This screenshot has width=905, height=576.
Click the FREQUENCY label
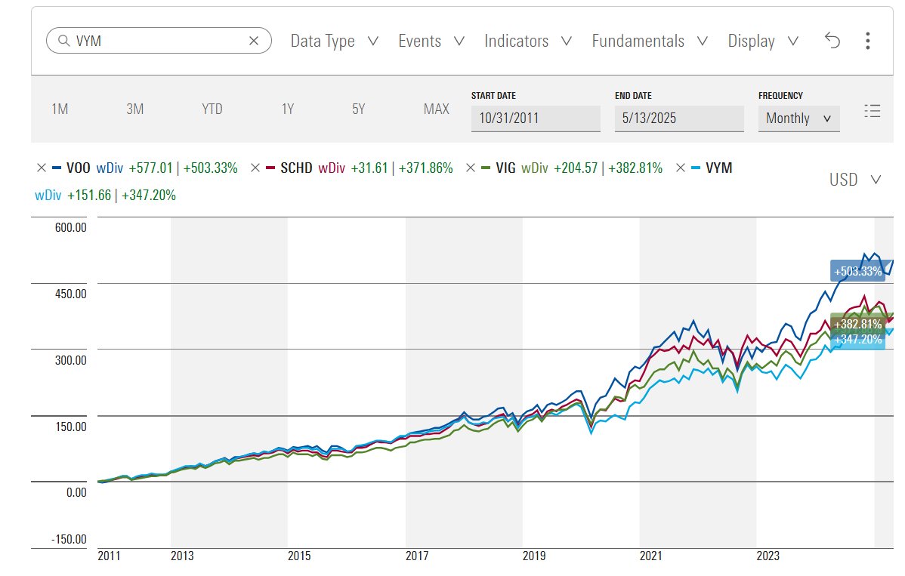click(780, 96)
